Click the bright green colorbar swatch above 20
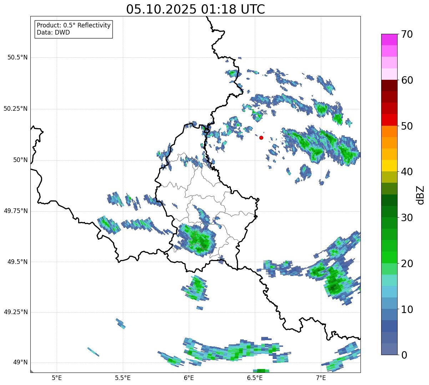 click(389, 257)
